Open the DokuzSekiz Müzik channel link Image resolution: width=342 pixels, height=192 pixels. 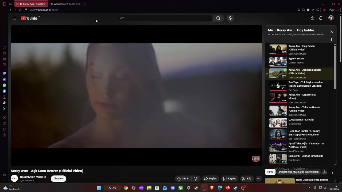tap(32, 177)
